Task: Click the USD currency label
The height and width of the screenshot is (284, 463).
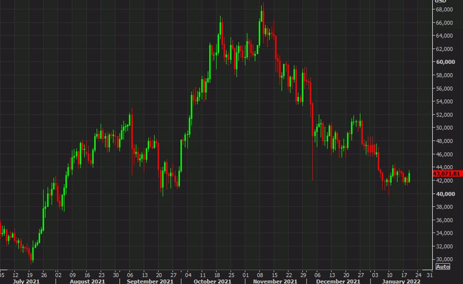Action: tap(439, 2)
